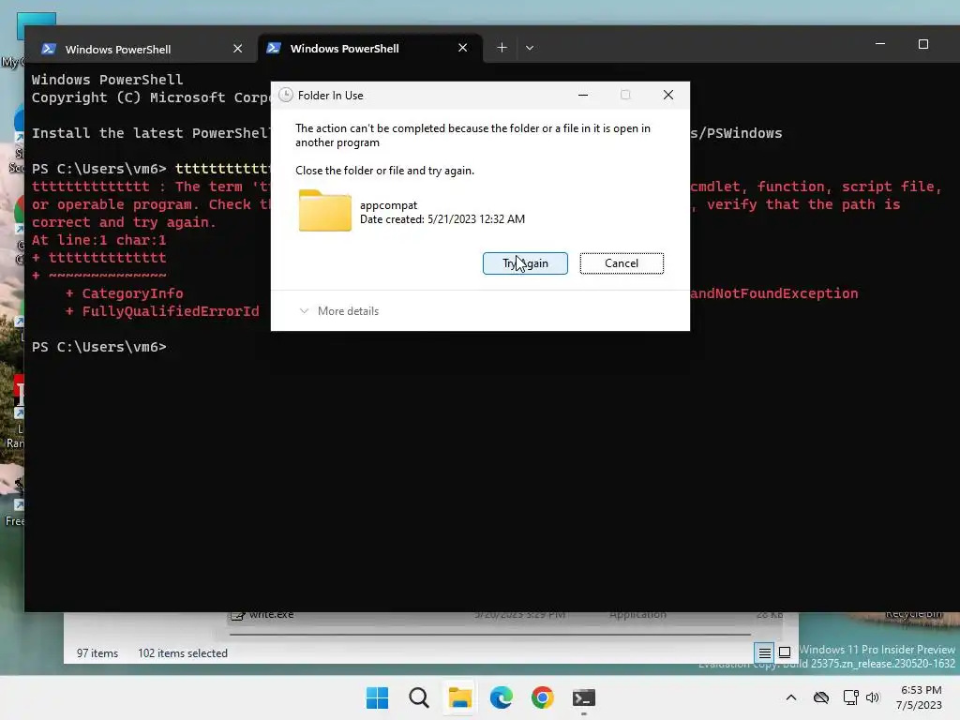
Task: Click Try Again in the Folder In Use dialog
Action: click(525, 263)
